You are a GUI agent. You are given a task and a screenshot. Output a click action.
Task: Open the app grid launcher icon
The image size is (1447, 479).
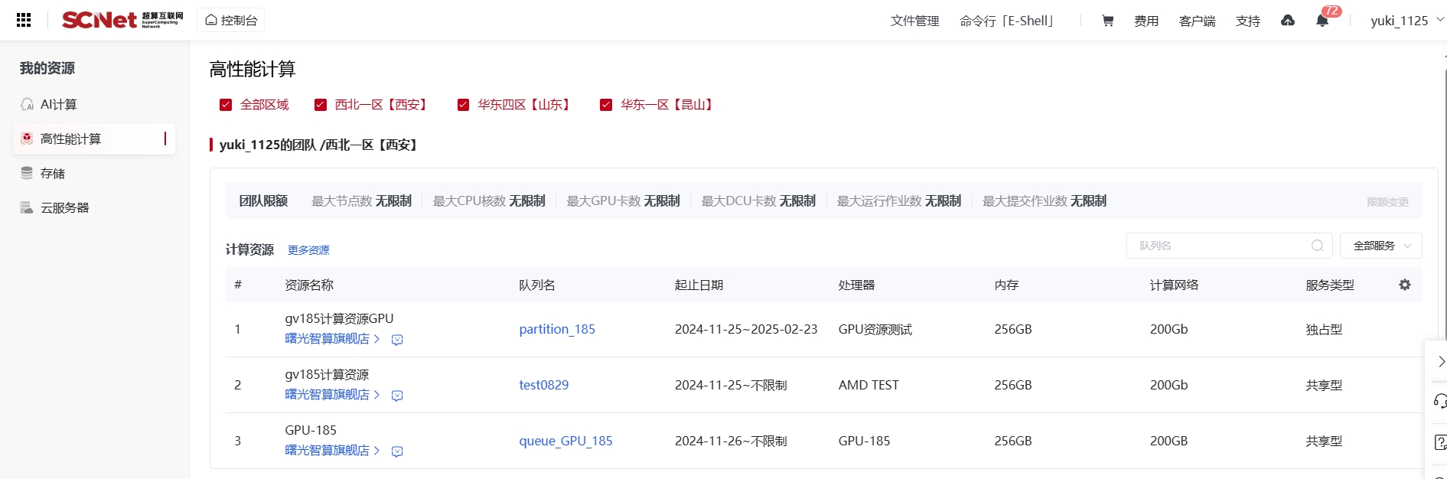coord(24,21)
